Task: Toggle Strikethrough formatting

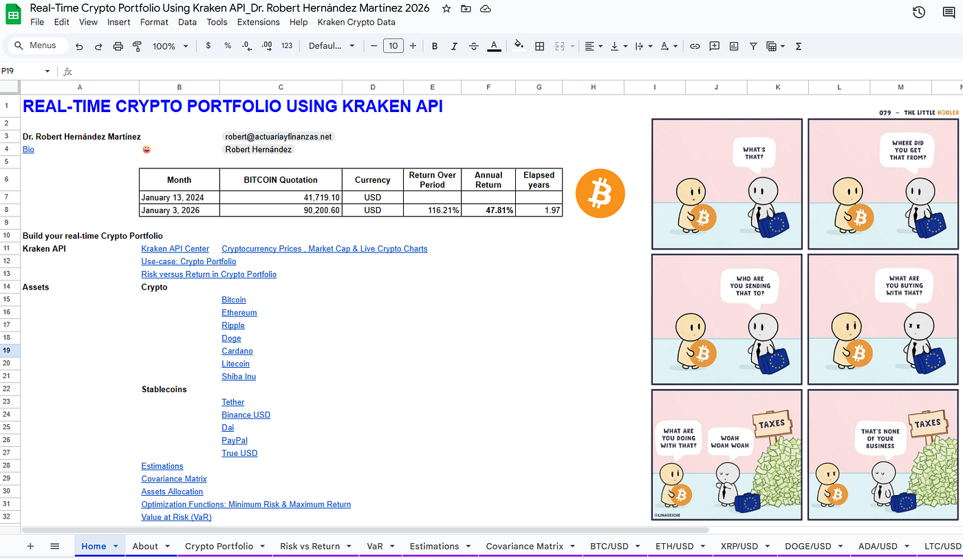Action: (474, 46)
